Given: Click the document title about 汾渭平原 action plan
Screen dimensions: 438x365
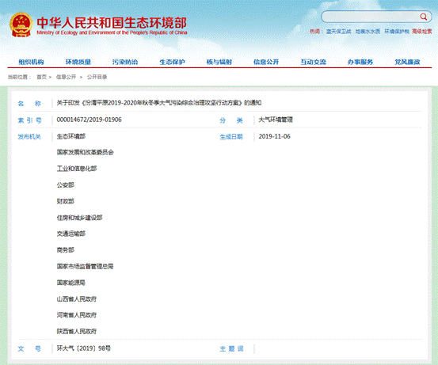Looking at the screenshot, I should pyautogui.click(x=159, y=103).
